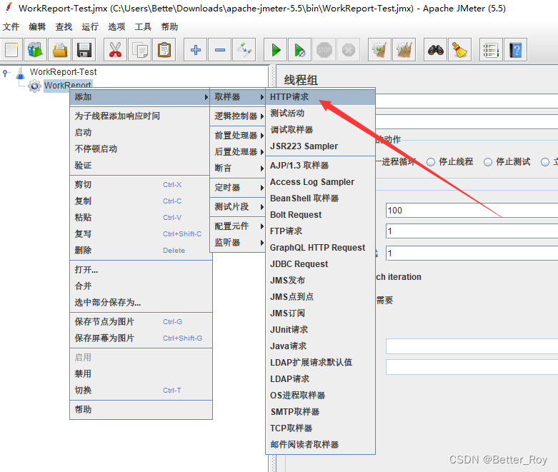Image resolution: width=558 pixels, height=472 pixels.
Task: Choose HTTP请求 from the sampler list
Action: pyautogui.click(x=320, y=96)
